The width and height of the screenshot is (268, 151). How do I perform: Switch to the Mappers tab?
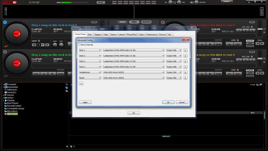click(98, 35)
